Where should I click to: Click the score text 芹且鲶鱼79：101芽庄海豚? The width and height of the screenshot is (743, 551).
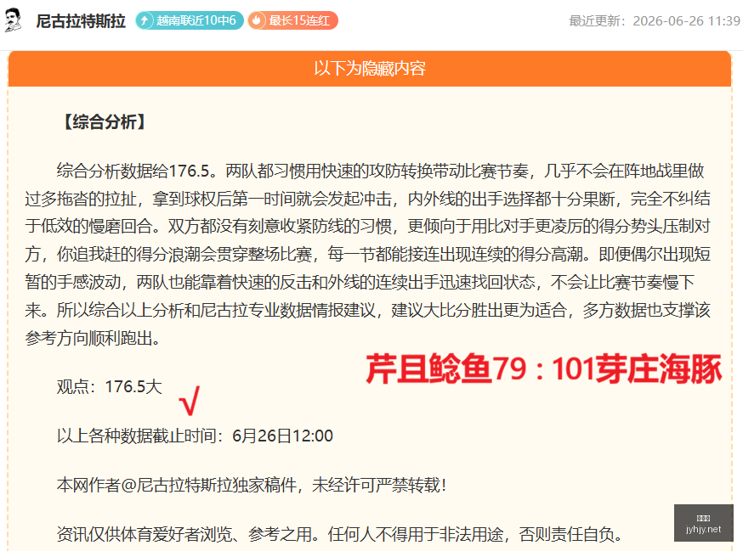point(544,369)
